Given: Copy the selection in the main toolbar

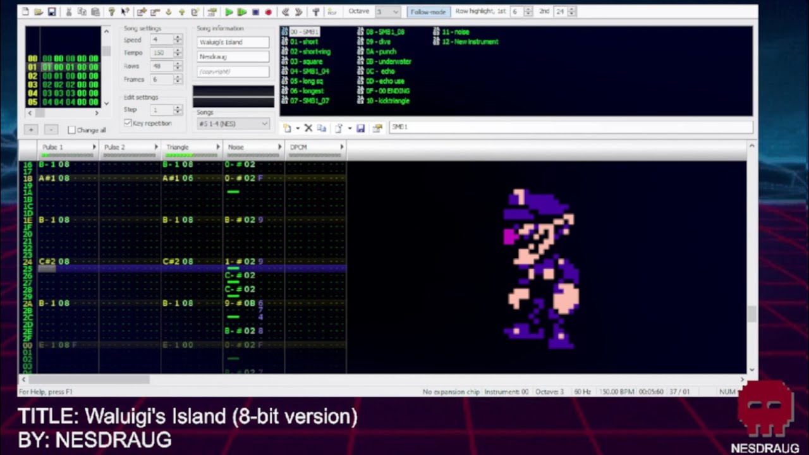Looking at the screenshot, I should point(82,12).
